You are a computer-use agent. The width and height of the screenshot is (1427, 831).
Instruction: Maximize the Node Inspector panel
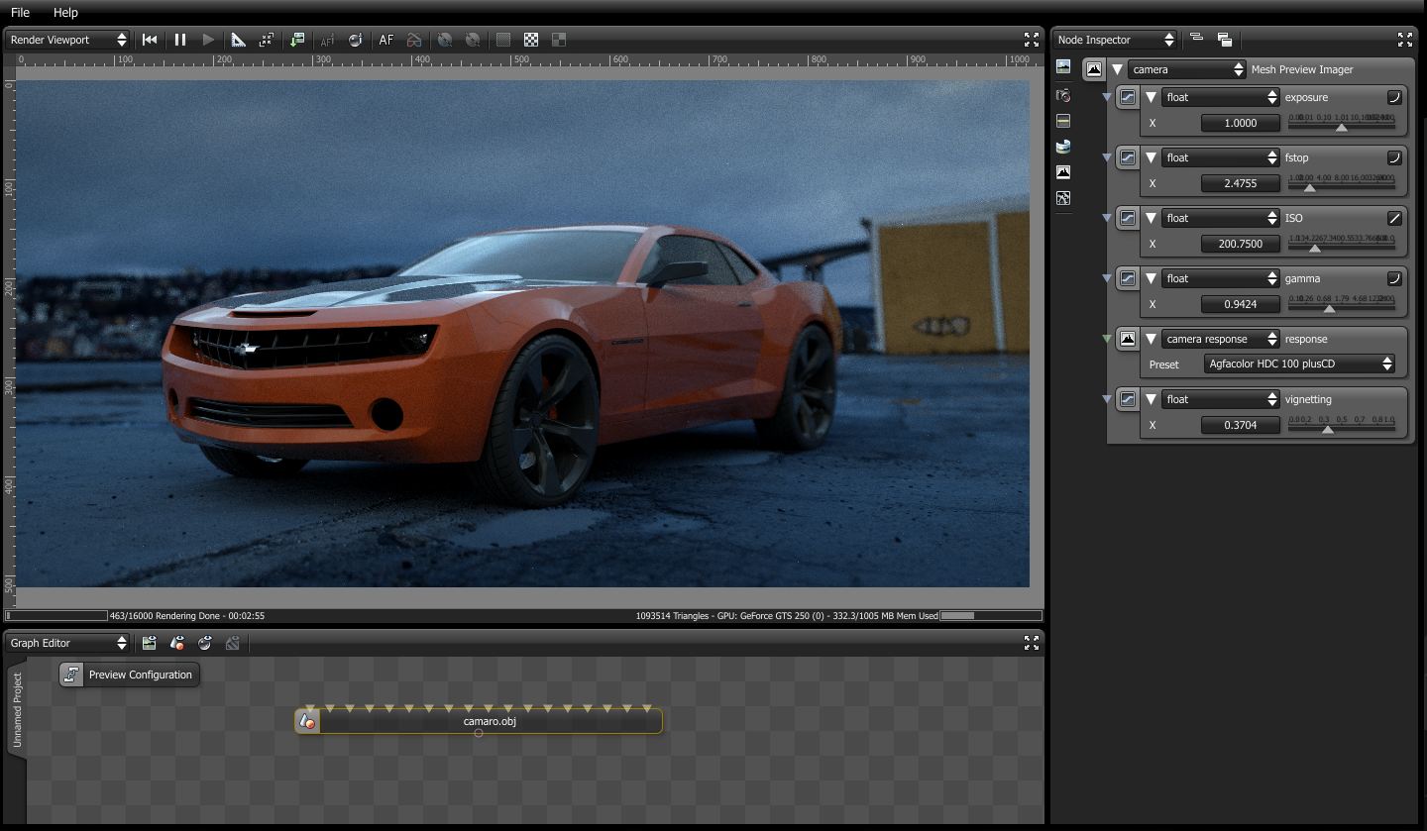(1405, 40)
